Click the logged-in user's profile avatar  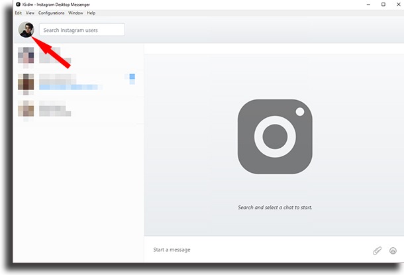coord(26,30)
